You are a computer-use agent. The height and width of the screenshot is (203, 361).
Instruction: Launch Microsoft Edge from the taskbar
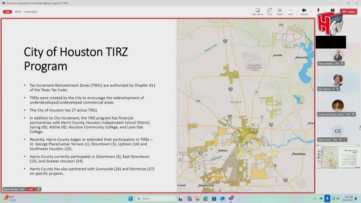point(206,198)
